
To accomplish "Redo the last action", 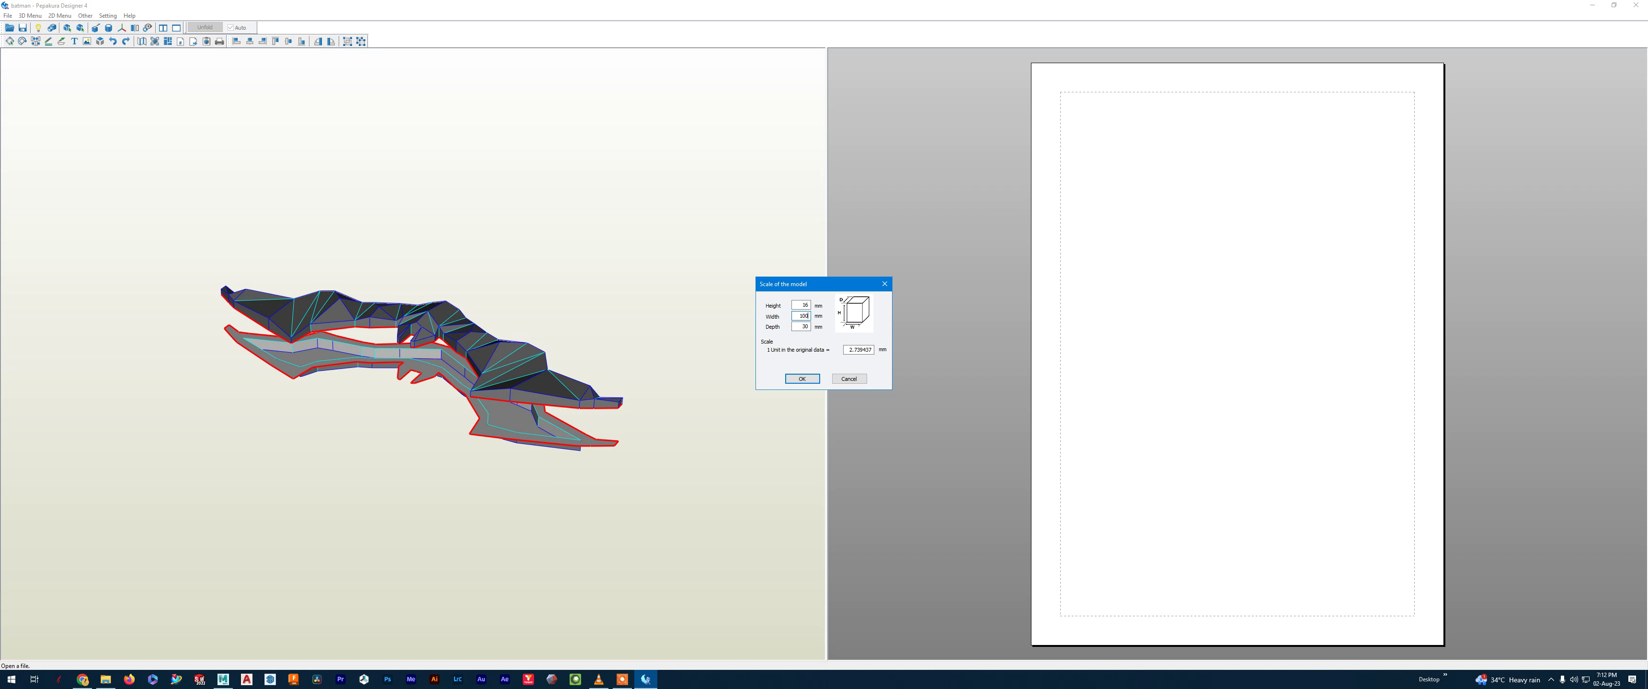I will coord(126,41).
